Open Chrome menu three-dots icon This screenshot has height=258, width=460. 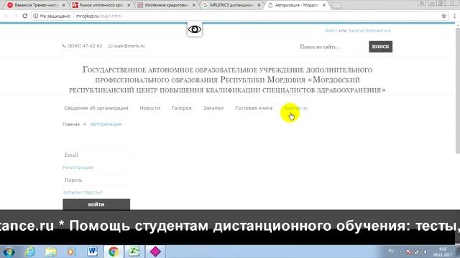(x=454, y=16)
